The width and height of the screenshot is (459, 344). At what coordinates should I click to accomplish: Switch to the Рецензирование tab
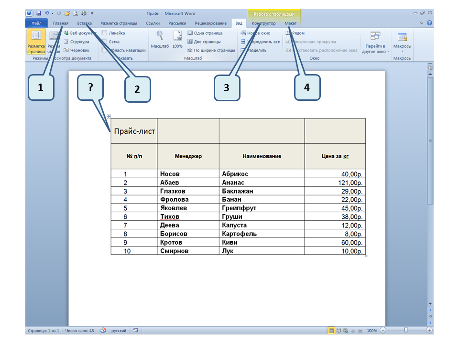pyautogui.click(x=210, y=23)
